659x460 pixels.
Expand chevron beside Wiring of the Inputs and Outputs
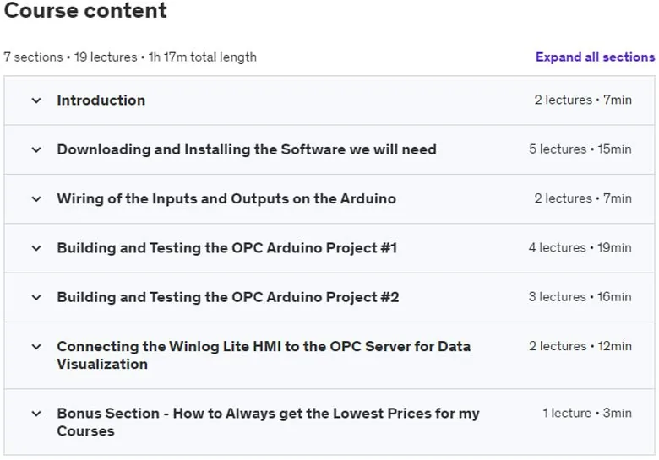(36, 199)
